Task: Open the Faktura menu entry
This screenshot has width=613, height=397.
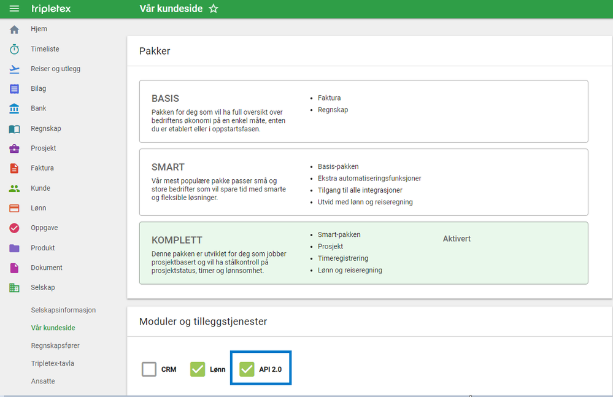Action: tap(42, 168)
